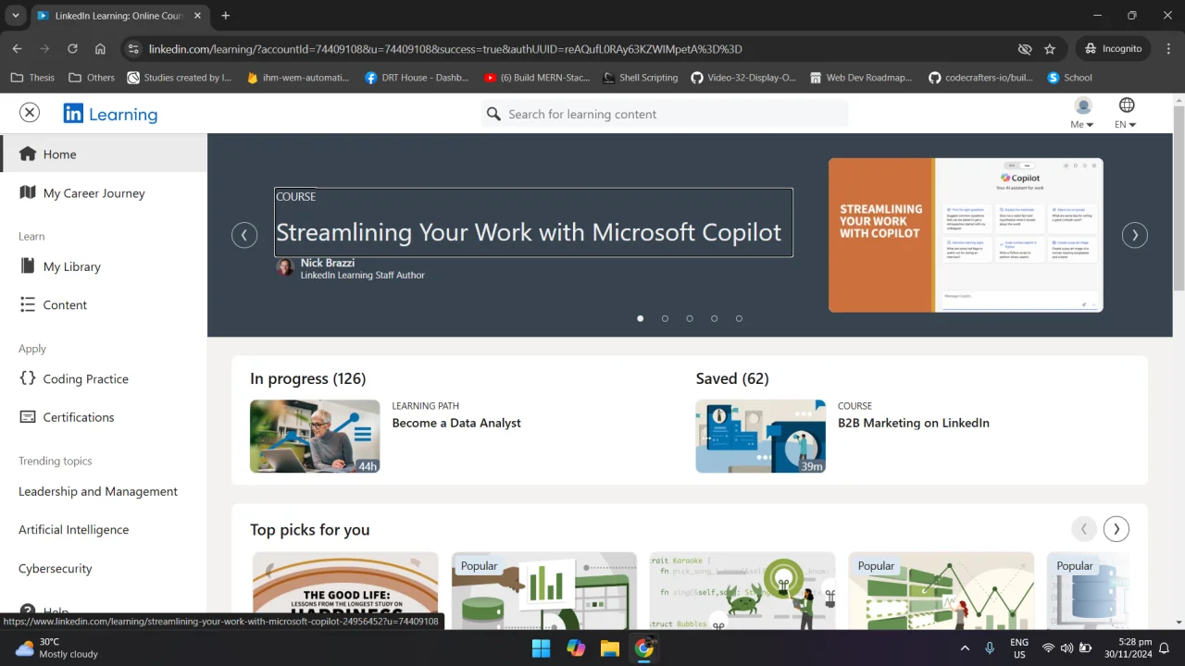Click the site information icon in address bar
The image size is (1185, 666).
(x=133, y=49)
